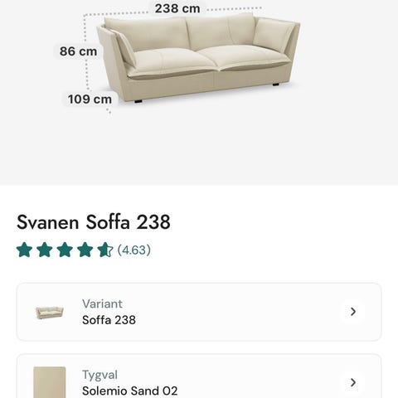Click the 238 cm width label

pyautogui.click(x=177, y=8)
